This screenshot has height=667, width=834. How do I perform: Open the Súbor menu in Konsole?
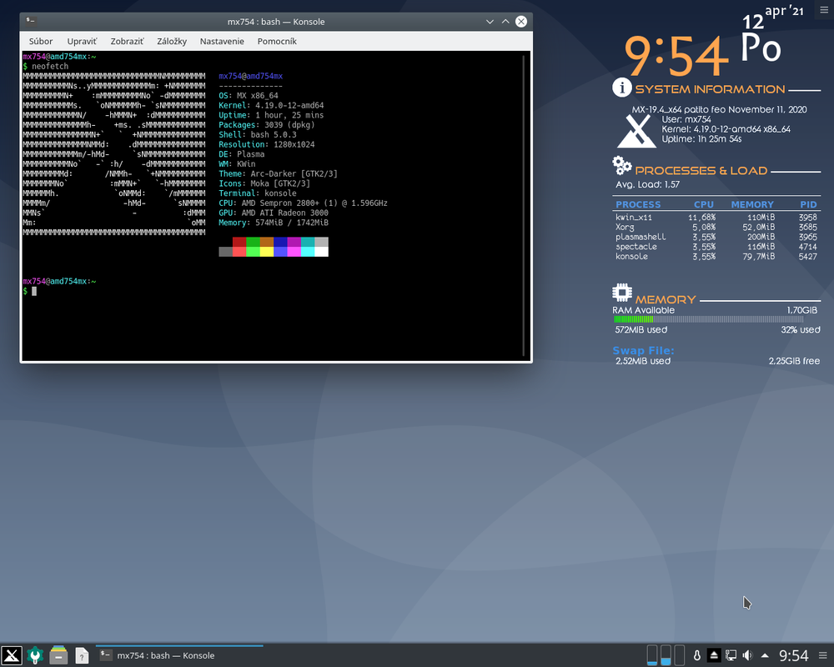tap(41, 41)
